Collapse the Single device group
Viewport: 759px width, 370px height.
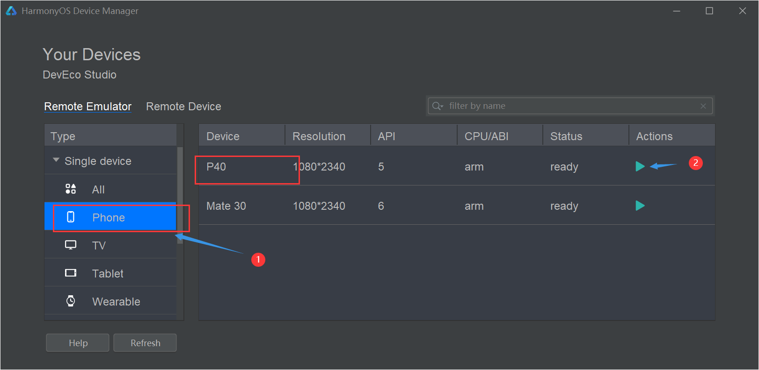[56, 160]
